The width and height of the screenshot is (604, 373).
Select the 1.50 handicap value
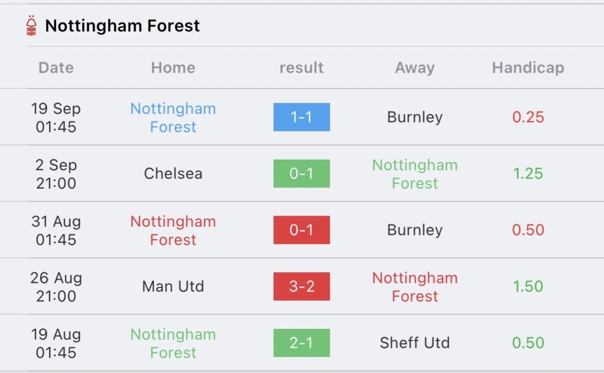pos(528,286)
